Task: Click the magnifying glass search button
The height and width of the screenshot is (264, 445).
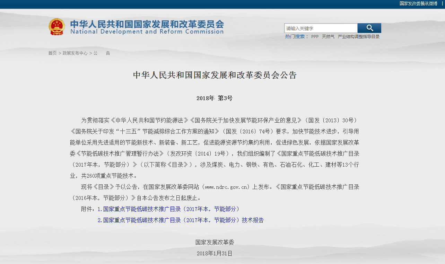Action: tap(369, 28)
